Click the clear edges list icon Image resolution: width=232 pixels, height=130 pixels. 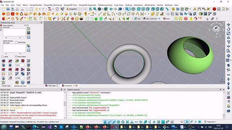tap(28, 37)
